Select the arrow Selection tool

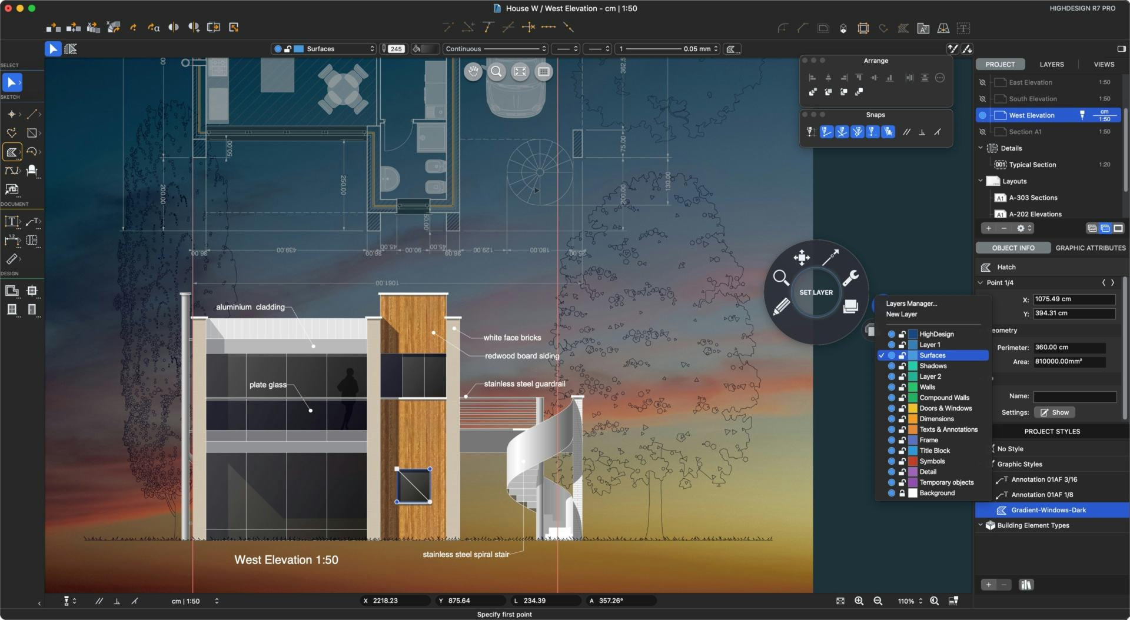click(x=12, y=82)
